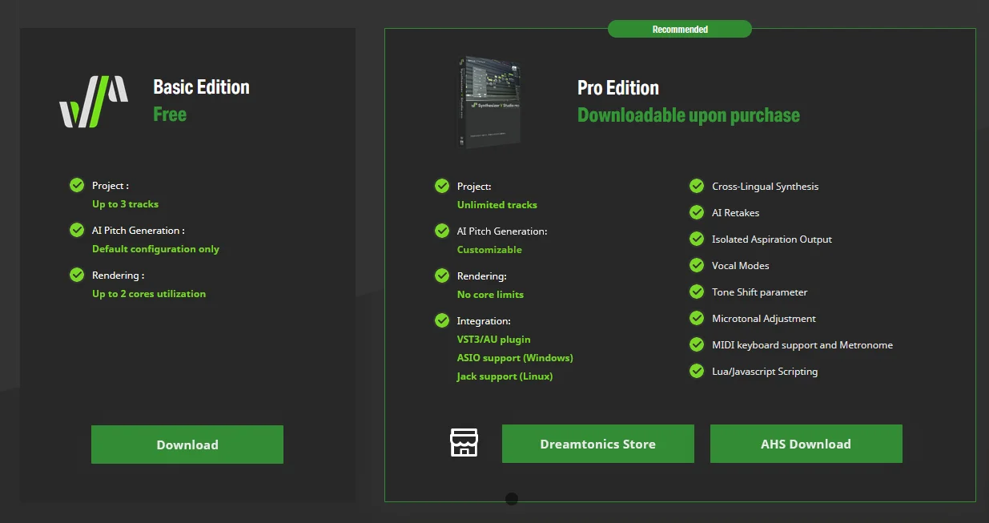Click the "No core limits" text
Viewport: 989px width, 523px height.
coord(490,295)
